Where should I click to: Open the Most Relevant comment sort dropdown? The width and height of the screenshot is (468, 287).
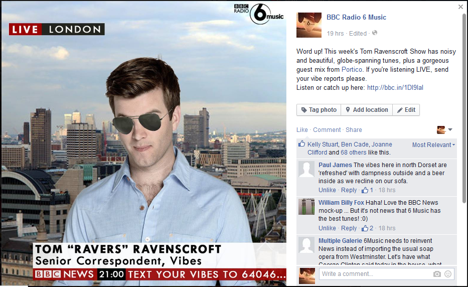click(433, 145)
